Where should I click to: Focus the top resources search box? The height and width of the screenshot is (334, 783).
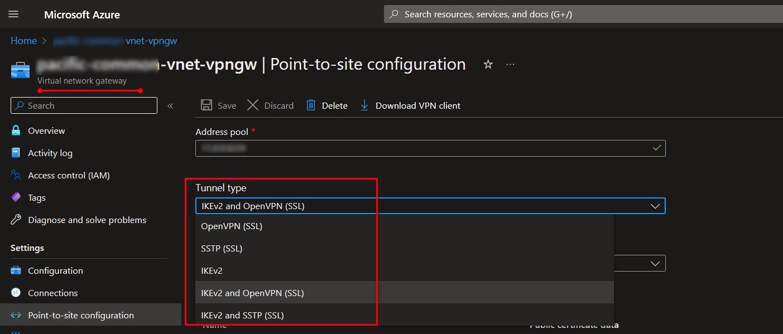[583, 14]
